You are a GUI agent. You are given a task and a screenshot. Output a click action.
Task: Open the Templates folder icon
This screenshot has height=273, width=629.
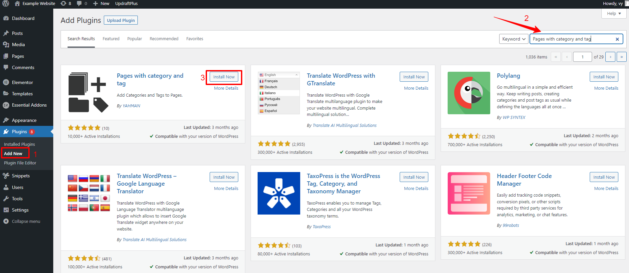[6, 94]
